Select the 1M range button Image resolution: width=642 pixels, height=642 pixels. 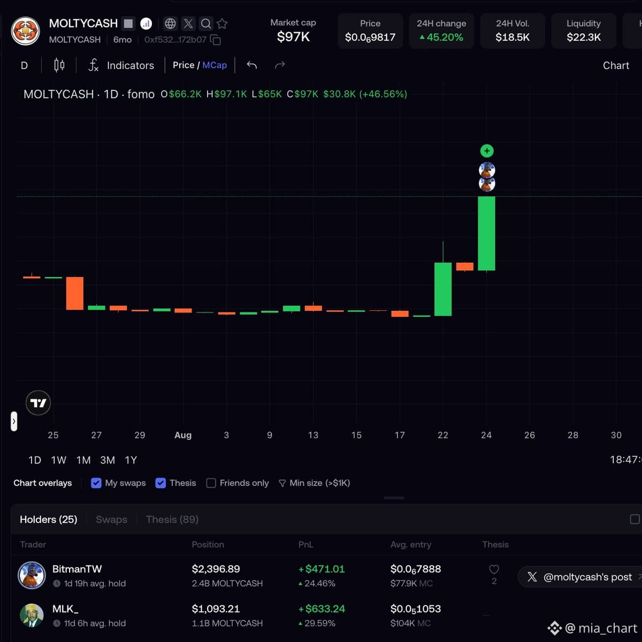click(83, 460)
